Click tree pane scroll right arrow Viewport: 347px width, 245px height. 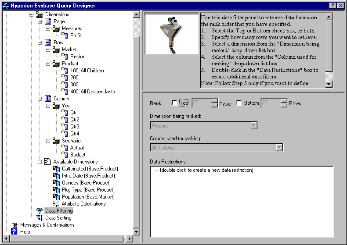[129, 238]
